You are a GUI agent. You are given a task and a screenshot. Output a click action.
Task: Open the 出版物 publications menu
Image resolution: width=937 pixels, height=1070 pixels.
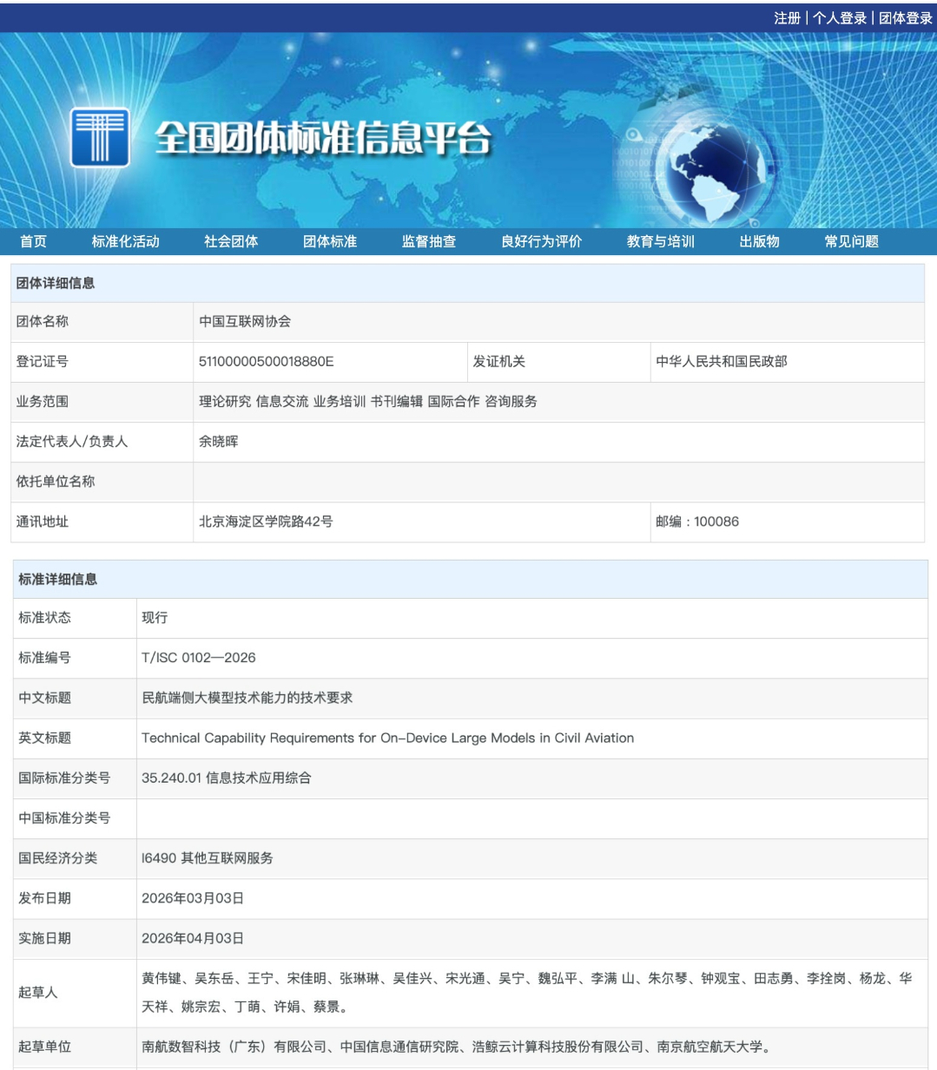click(x=759, y=241)
